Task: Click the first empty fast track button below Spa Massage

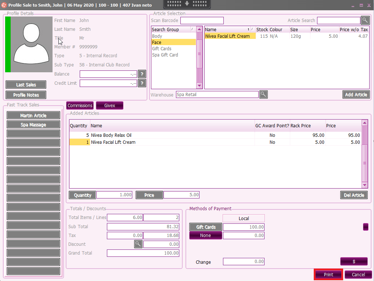Action: [33, 134]
